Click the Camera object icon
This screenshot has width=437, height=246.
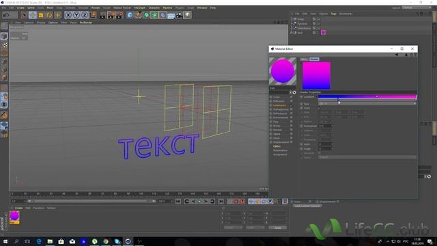179,15
